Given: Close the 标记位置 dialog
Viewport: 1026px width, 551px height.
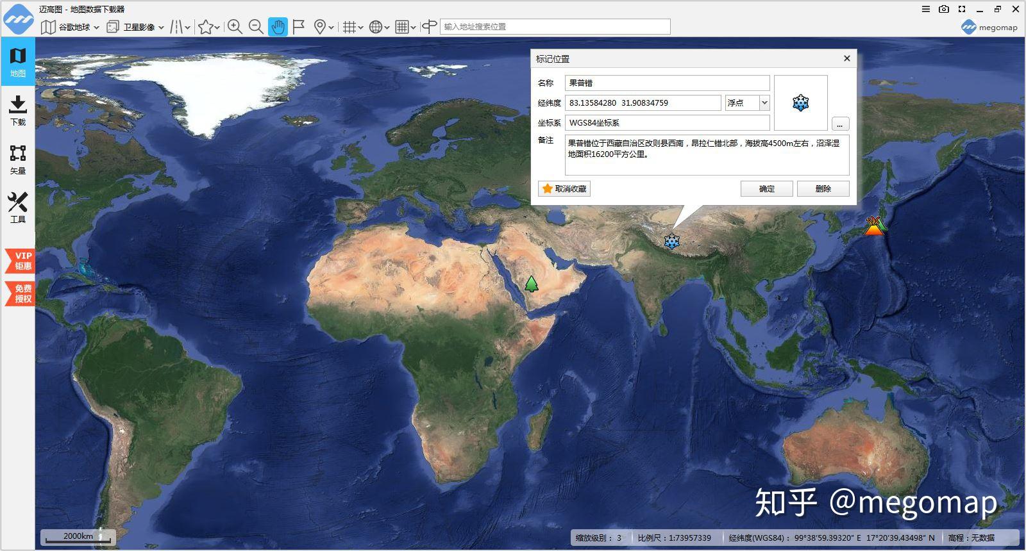Looking at the screenshot, I should pyautogui.click(x=846, y=58).
